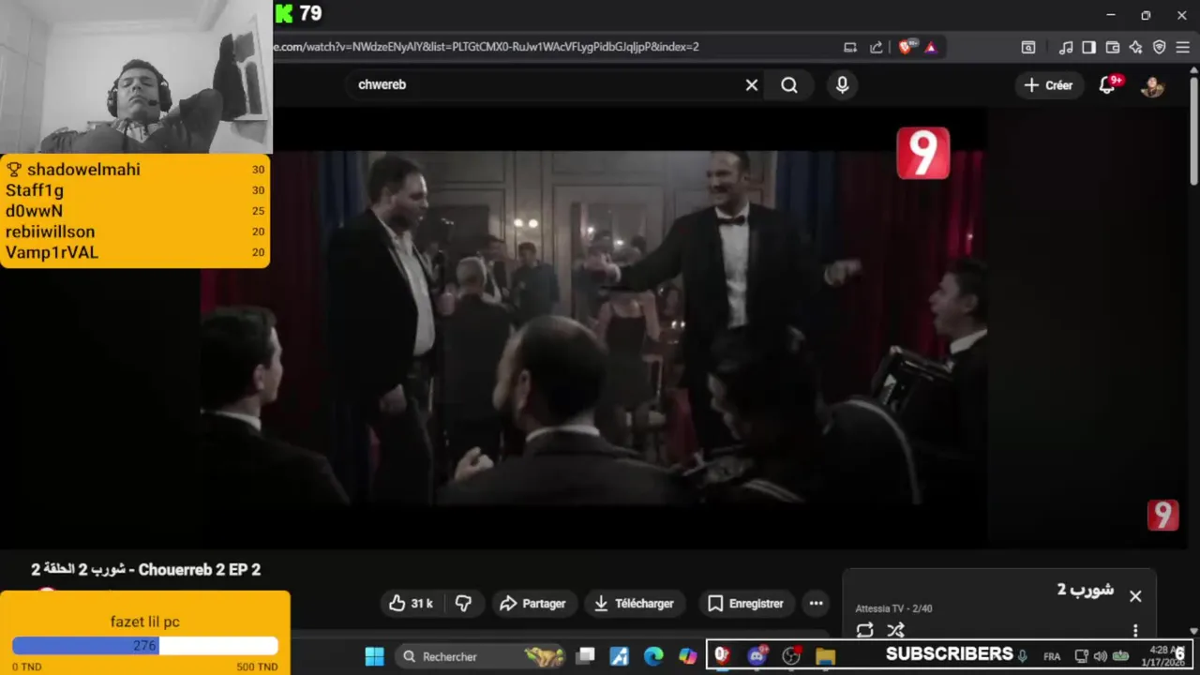Viewport: 1200px width, 675px height.
Task: Click the webcam feed overlay
Action: 136,77
